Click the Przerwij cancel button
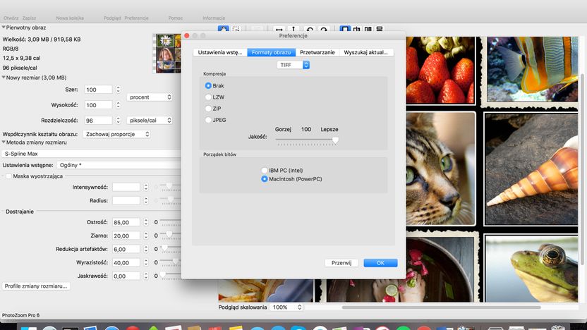 [341, 262]
